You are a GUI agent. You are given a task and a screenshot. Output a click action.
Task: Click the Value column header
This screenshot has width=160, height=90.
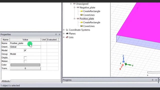click(25, 39)
